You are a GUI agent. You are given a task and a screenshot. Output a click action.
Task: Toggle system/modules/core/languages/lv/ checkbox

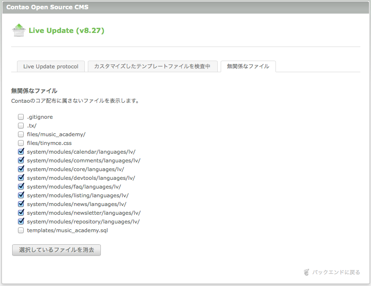[21, 169]
